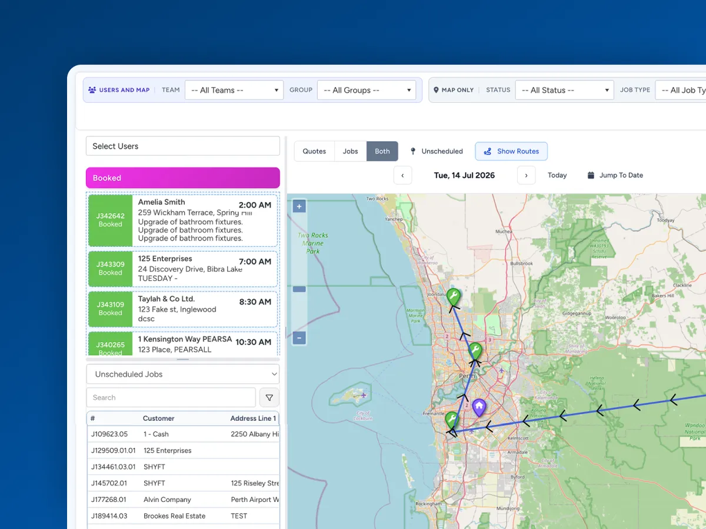Click the Address Line 1 column header
706x529 pixels.
[254, 418]
